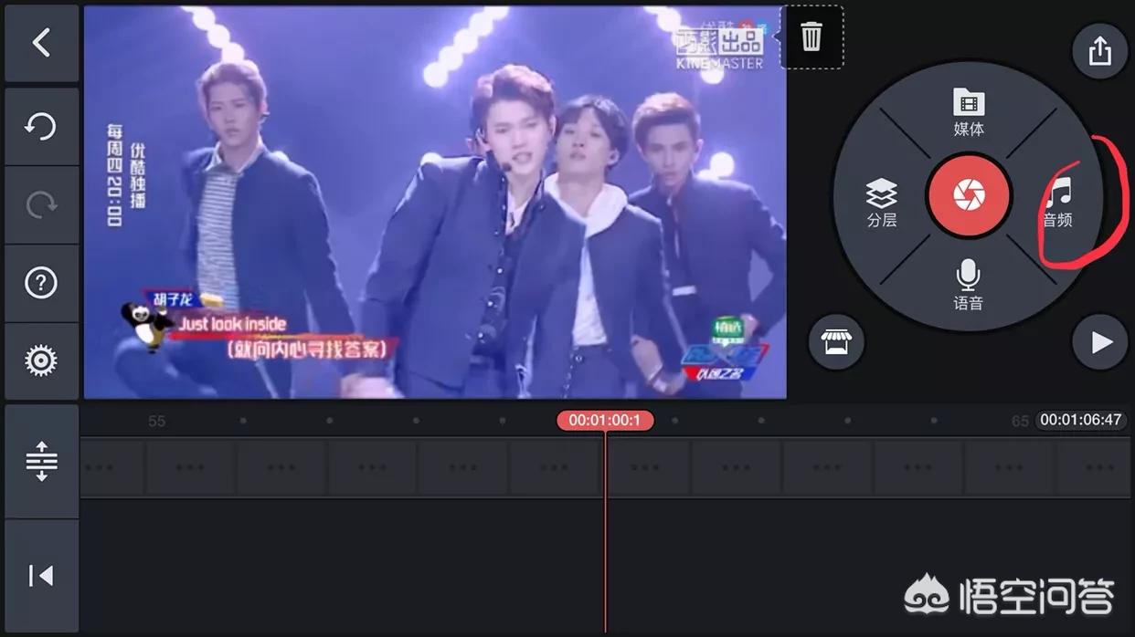The image size is (1135, 637).
Task: Open the Audio (音频) browser
Action: pyautogui.click(x=1058, y=203)
